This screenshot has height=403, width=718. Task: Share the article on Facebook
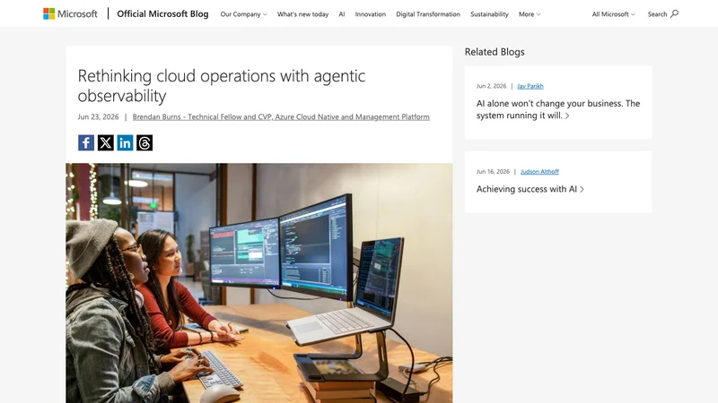[x=86, y=142]
